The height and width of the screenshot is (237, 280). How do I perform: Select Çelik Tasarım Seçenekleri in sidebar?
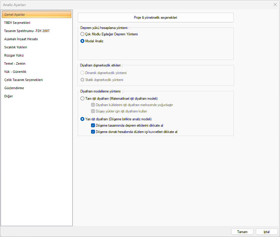click(x=23, y=80)
